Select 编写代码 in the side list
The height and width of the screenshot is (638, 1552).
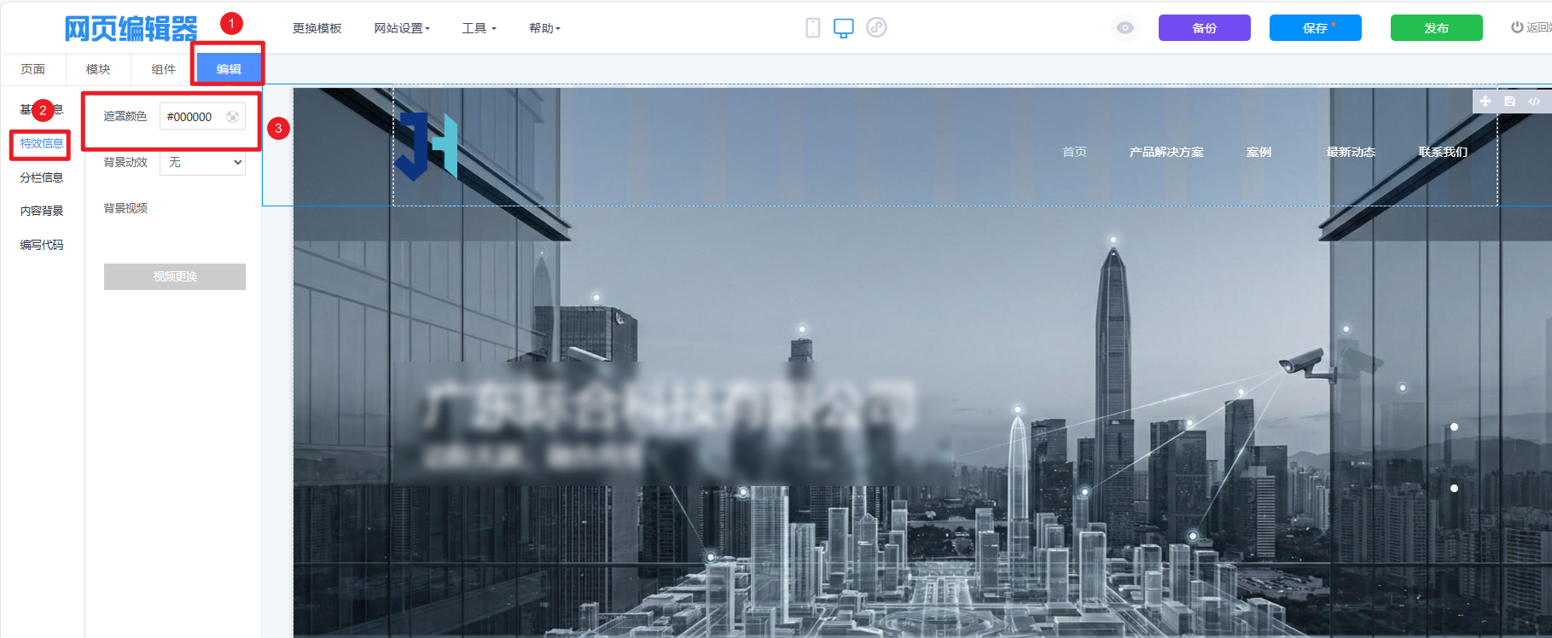pyautogui.click(x=42, y=245)
